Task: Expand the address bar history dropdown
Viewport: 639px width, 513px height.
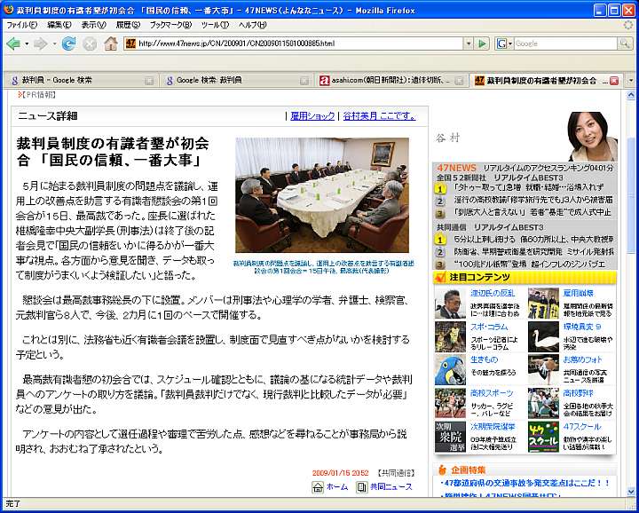Action: pos(468,43)
